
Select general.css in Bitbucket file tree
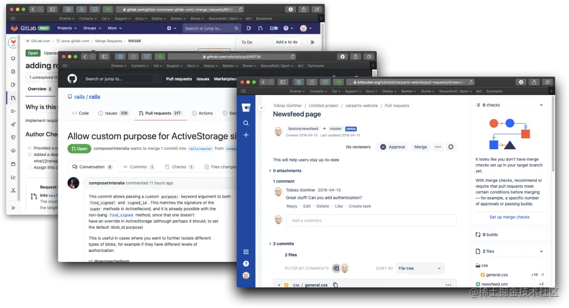tap(496, 275)
